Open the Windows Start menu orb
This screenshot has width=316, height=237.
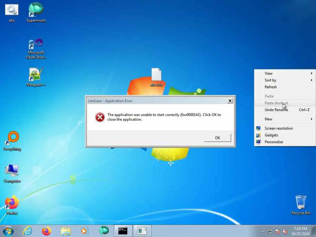click(x=8, y=231)
